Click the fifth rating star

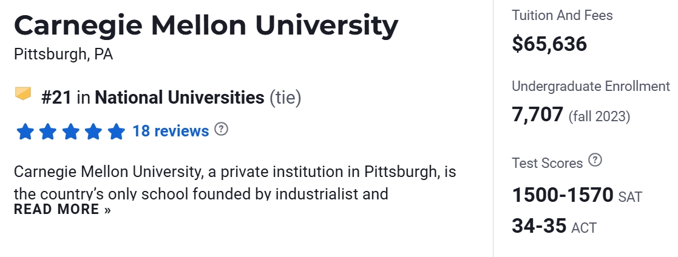116,131
